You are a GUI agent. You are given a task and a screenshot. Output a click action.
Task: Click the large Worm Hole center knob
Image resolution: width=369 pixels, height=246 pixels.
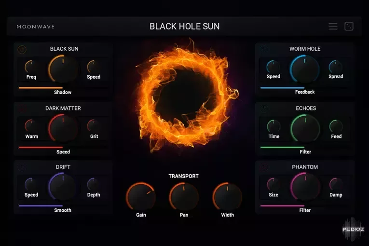tap(305, 69)
